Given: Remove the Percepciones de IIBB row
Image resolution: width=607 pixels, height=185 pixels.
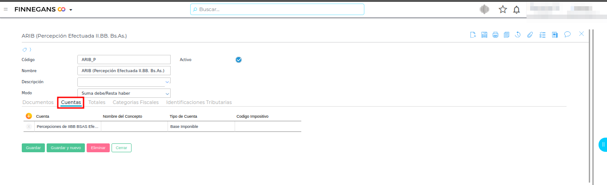Looking at the screenshot, I should pos(29,127).
